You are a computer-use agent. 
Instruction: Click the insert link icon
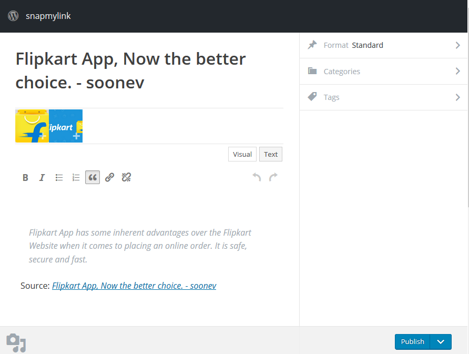pyautogui.click(x=109, y=177)
